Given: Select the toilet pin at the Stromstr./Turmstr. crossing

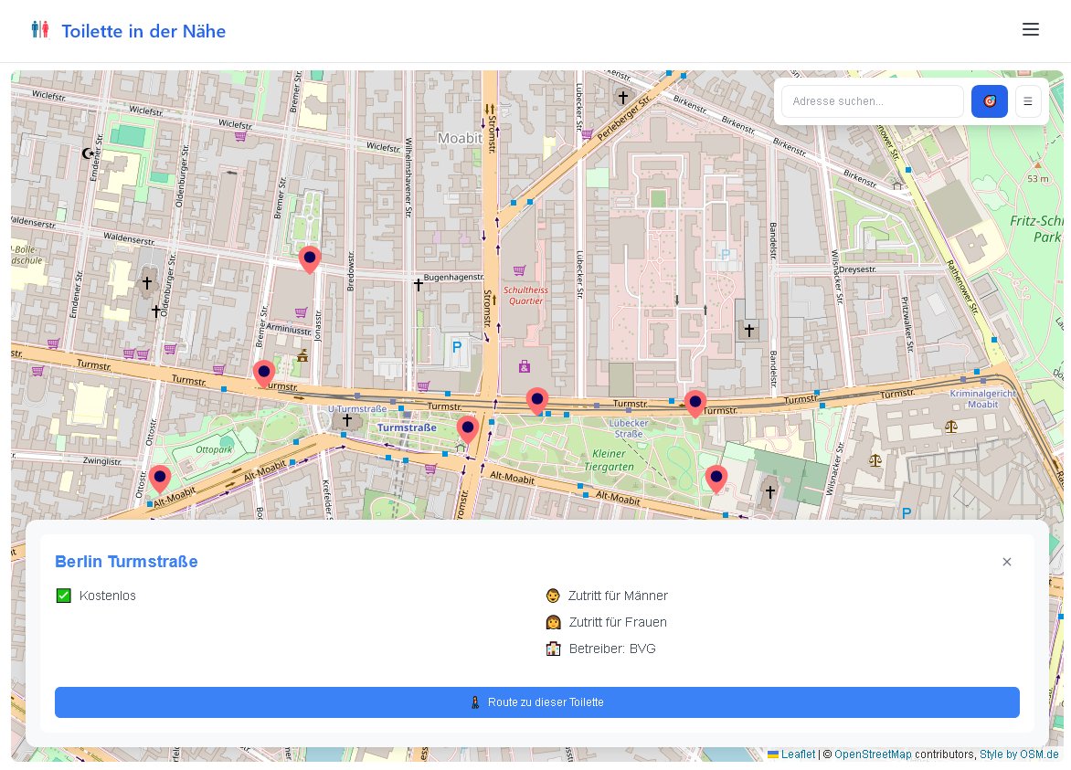Looking at the screenshot, I should (536, 401).
